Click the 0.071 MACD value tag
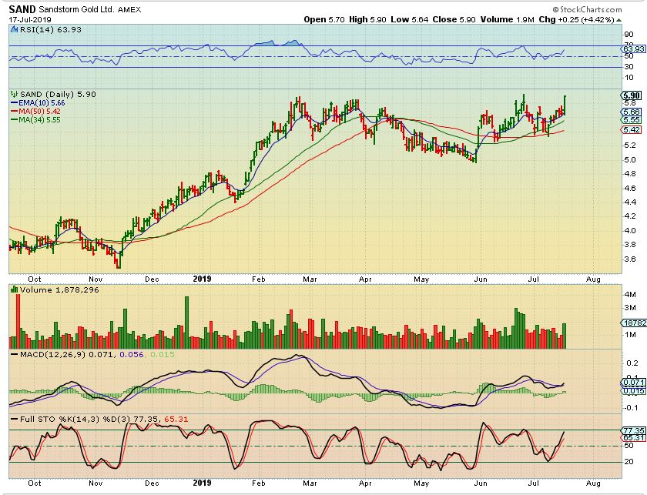Viewport: 647px width, 495px height. 633,383
